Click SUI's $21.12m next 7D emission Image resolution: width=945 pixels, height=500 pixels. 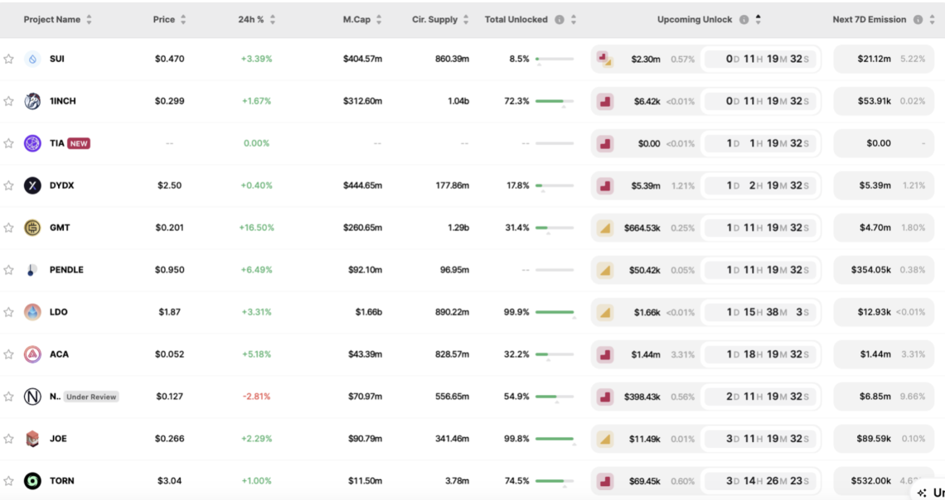(x=874, y=59)
